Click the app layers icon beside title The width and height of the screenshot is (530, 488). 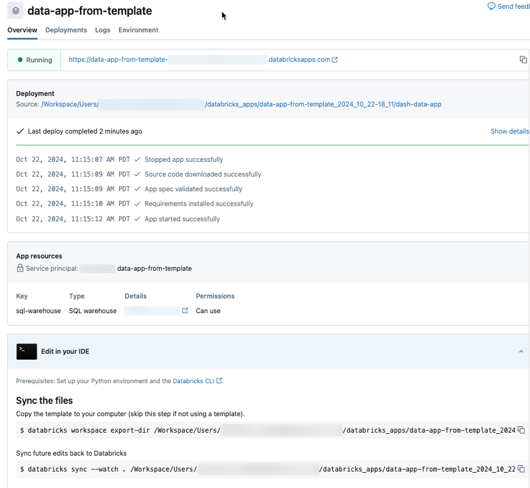click(15, 11)
